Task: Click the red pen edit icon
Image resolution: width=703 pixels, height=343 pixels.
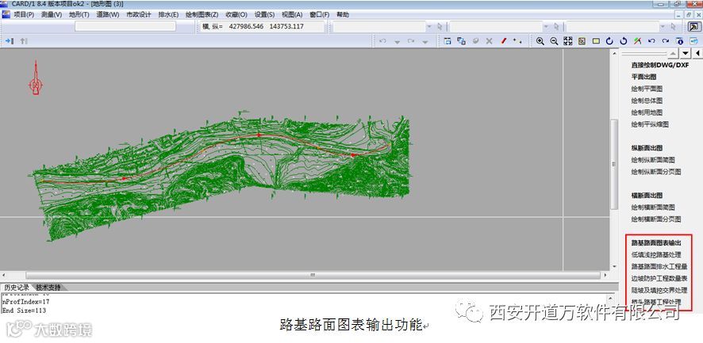Action: click(x=504, y=40)
